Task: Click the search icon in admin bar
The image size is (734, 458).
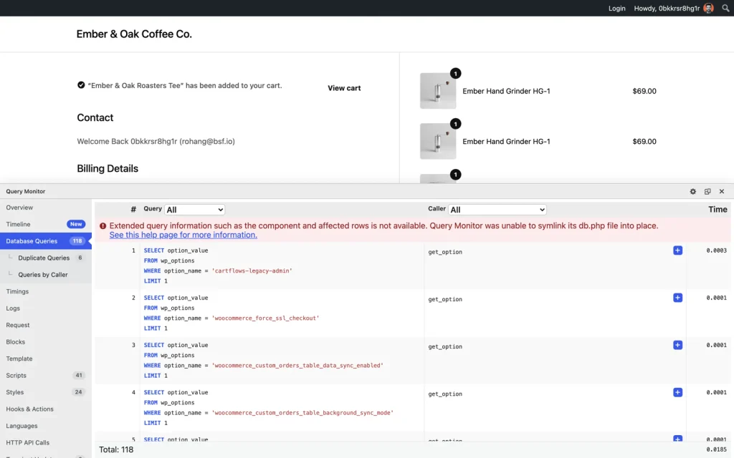Action: click(725, 8)
